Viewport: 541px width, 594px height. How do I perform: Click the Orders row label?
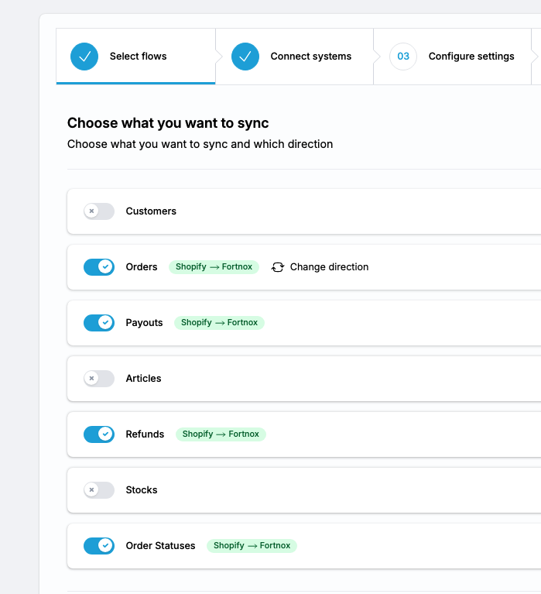(142, 267)
